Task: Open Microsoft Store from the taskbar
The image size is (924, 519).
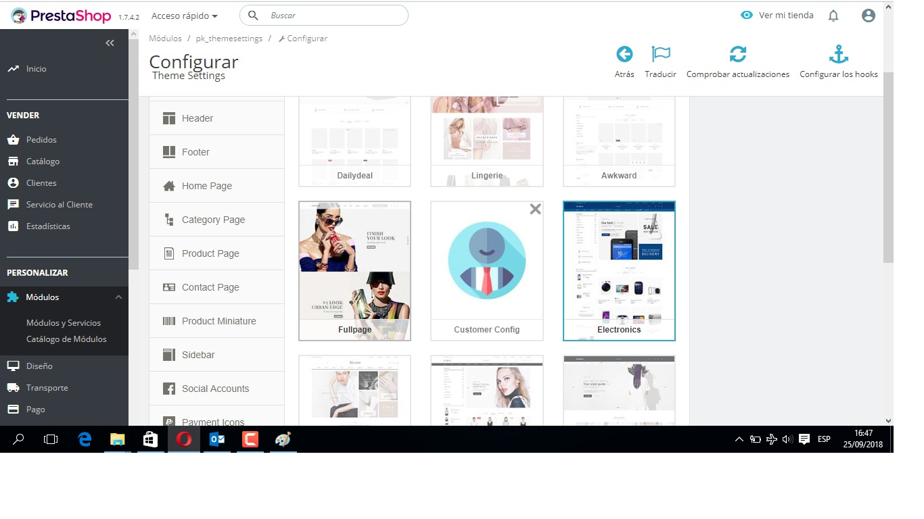Action: click(x=151, y=439)
